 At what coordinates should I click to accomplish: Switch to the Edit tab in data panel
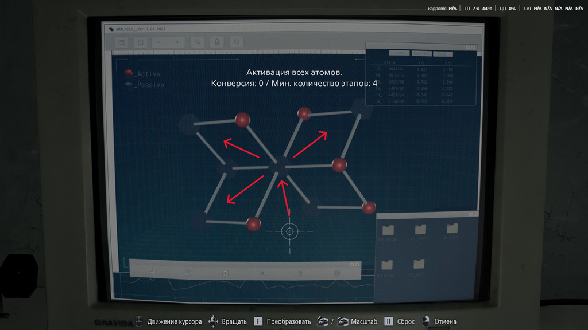tap(443, 54)
